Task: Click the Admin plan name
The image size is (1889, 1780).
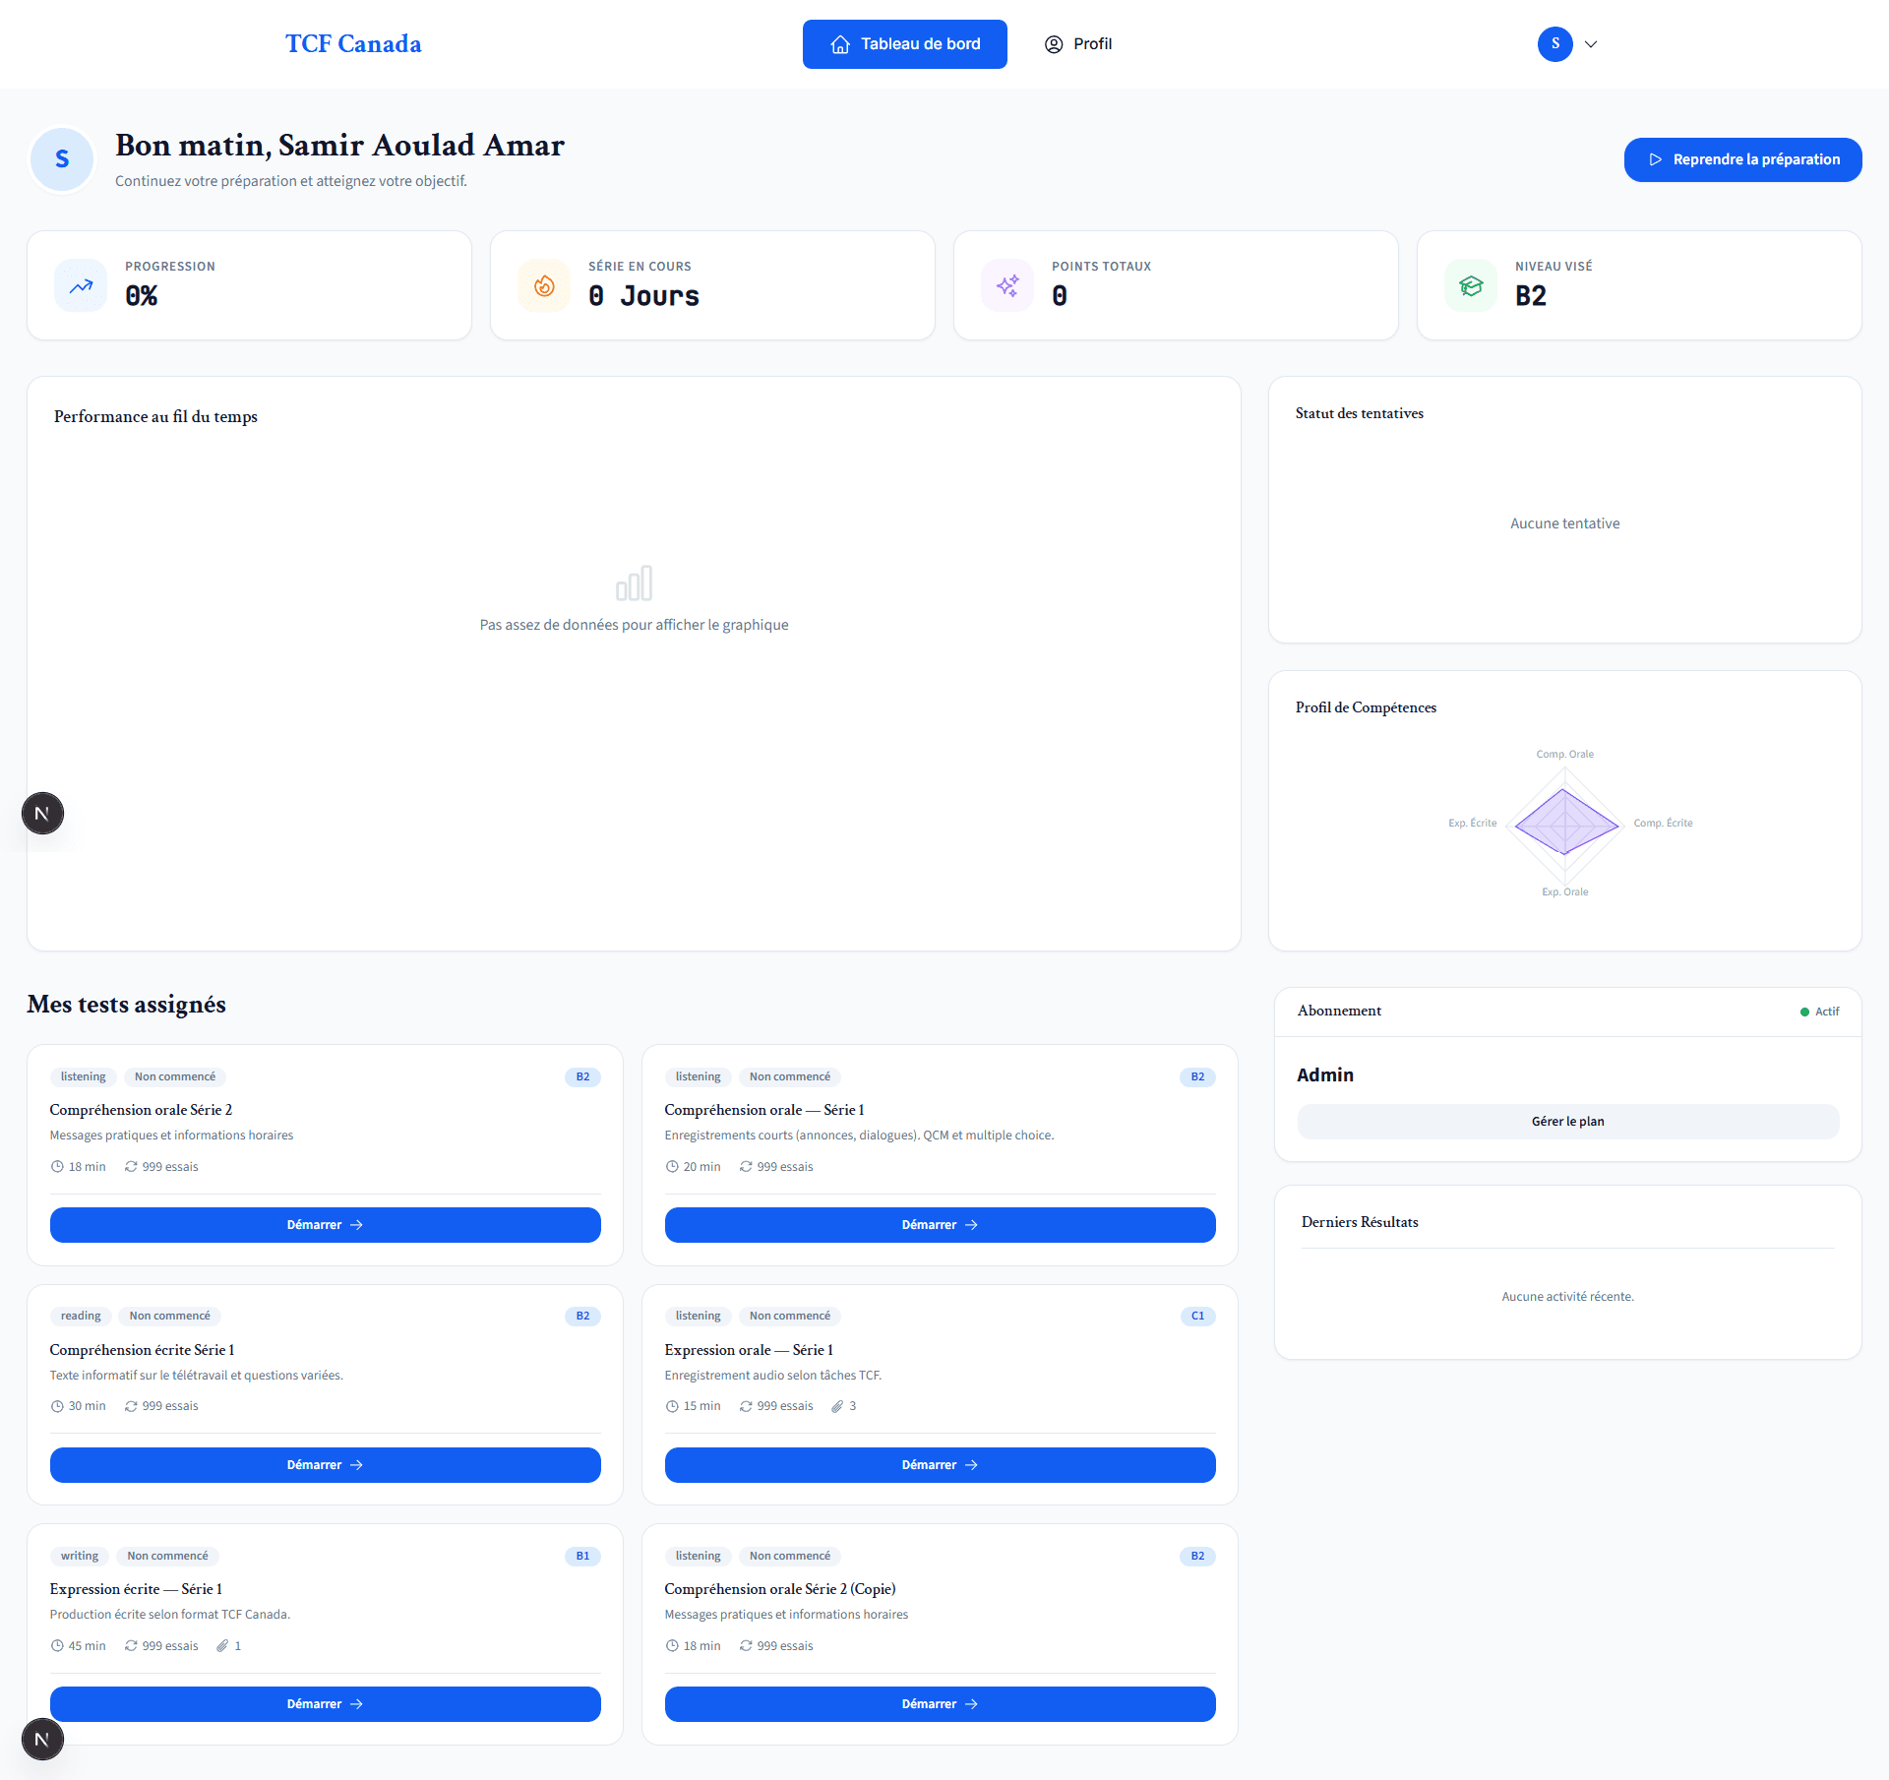Action: pos(1325,1075)
